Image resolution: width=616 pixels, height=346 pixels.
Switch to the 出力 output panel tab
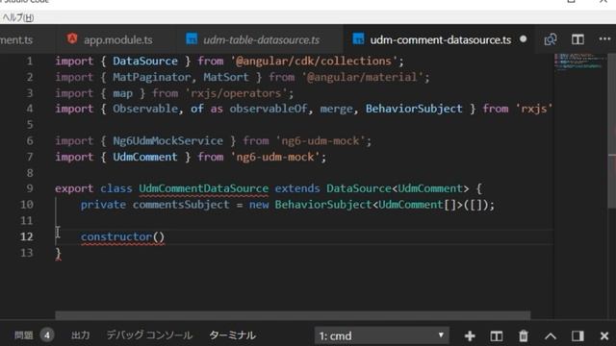tap(81, 335)
